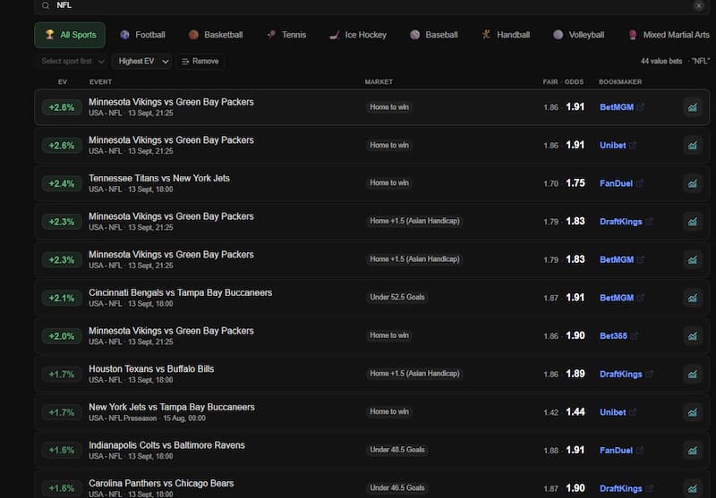Click the +2.1% EV badge
The height and width of the screenshot is (498, 716).
(x=62, y=298)
